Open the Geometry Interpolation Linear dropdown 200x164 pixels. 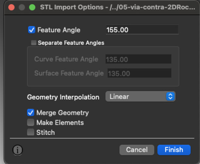click(140, 96)
